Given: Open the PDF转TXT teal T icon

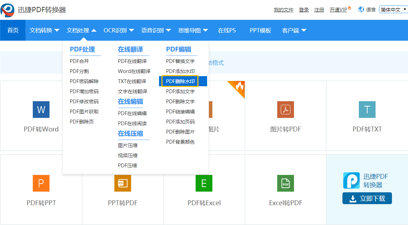Looking at the screenshot, I should [x=367, y=110].
